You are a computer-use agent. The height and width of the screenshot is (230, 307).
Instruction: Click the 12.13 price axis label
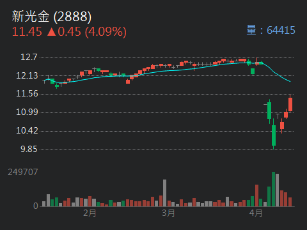coord(27,75)
